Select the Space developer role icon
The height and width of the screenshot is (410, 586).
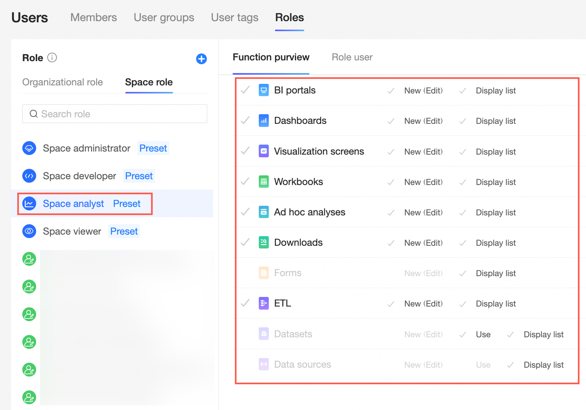(29, 176)
